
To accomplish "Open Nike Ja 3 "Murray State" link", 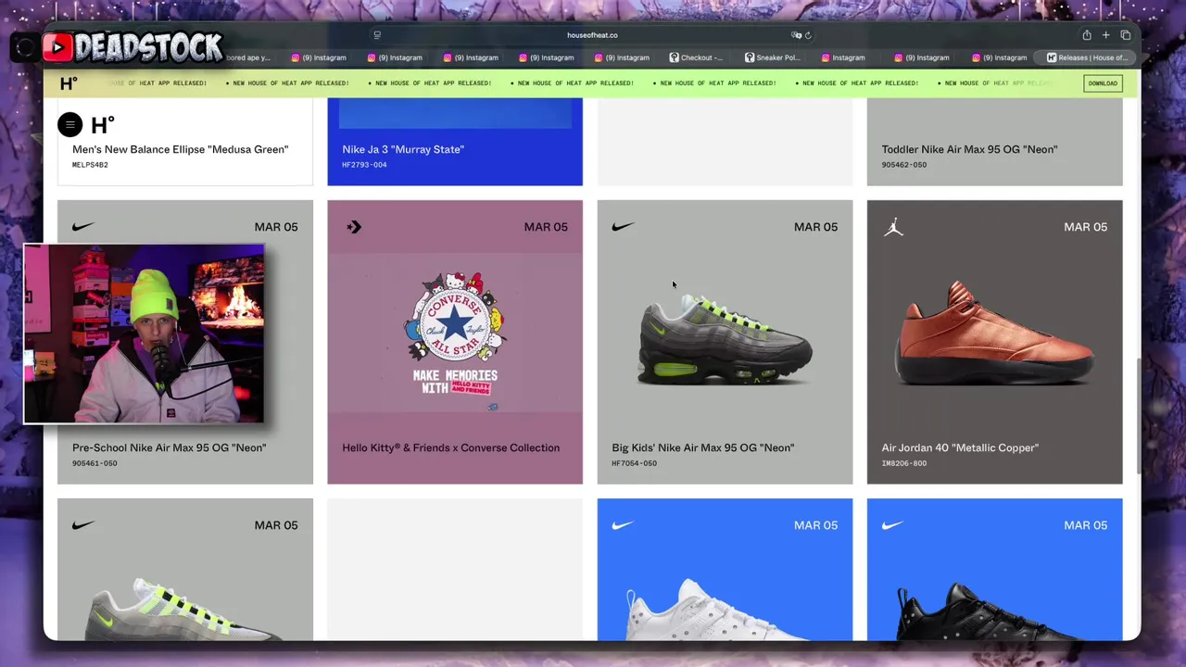I will pos(403,149).
